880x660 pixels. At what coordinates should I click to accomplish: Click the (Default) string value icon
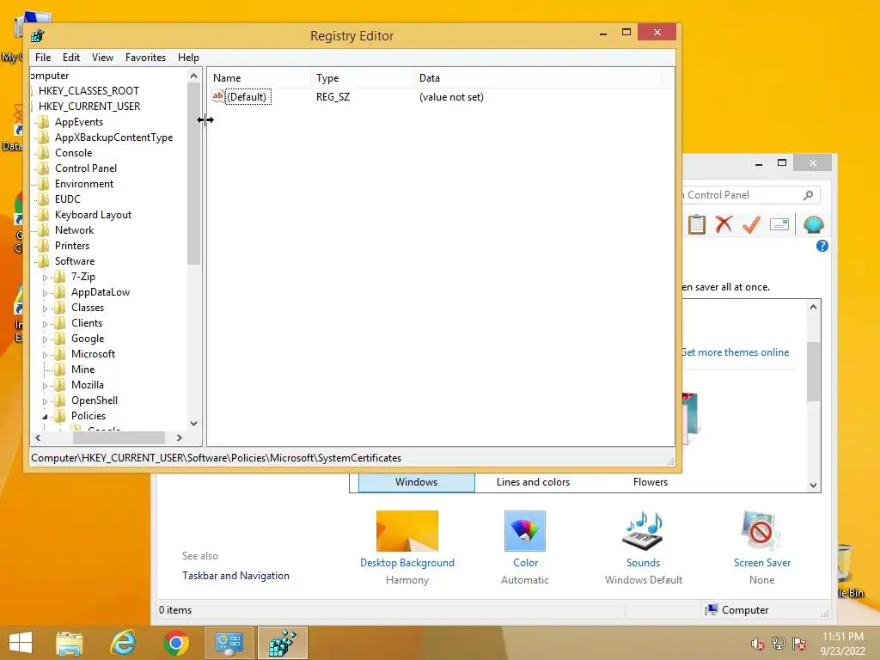click(x=217, y=96)
